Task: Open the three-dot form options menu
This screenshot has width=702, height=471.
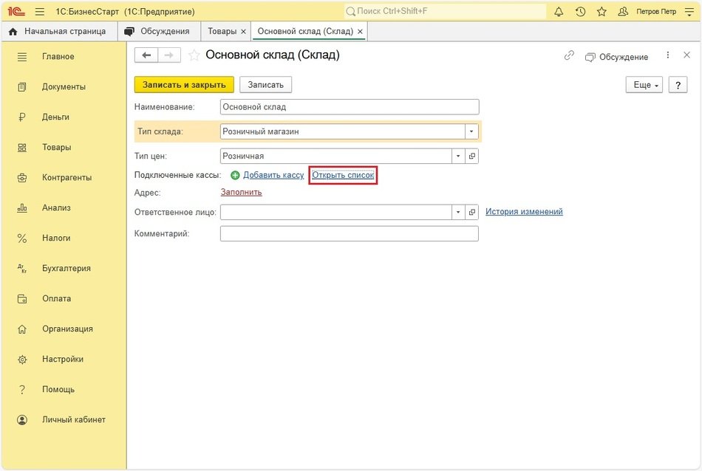Action: click(x=668, y=56)
